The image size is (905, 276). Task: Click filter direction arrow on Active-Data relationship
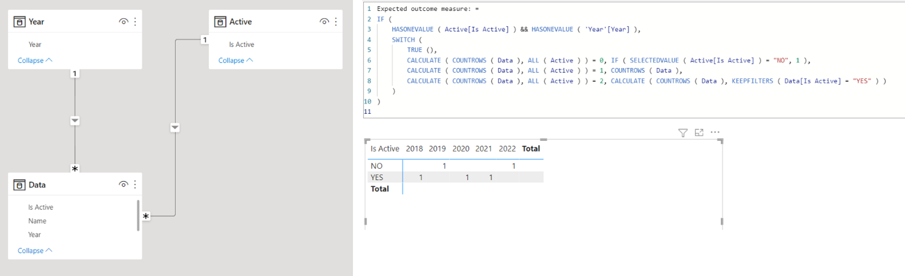pos(175,127)
